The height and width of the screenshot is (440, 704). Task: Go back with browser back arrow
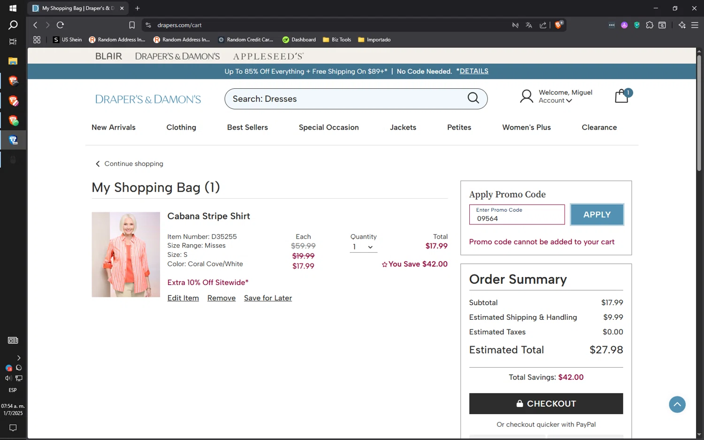(35, 25)
